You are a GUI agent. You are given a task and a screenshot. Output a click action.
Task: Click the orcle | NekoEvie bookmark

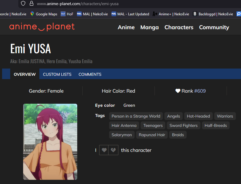[13, 14]
